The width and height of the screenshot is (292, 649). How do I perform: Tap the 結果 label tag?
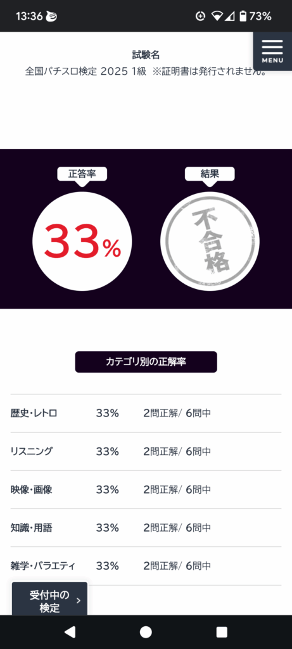(210, 174)
